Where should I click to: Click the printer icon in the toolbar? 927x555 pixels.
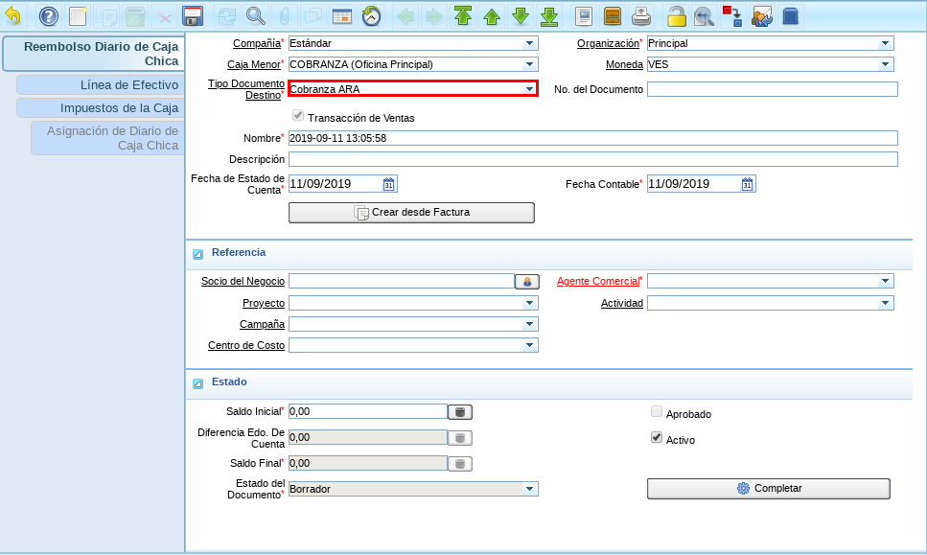pos(641,16)
